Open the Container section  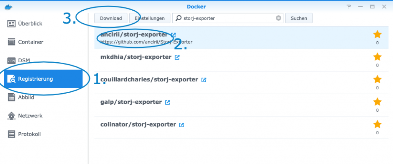43,42
